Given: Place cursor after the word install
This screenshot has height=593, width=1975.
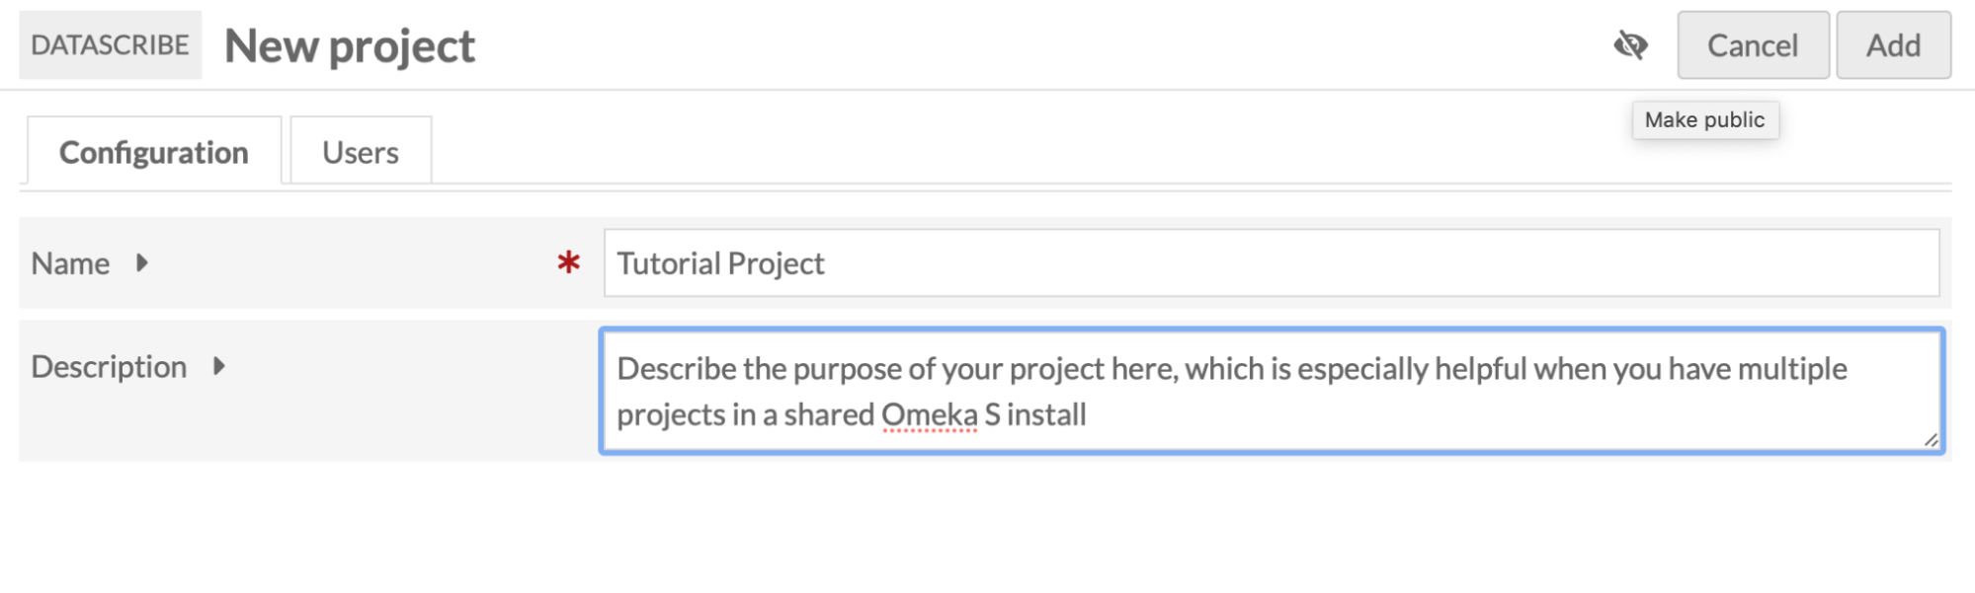Looking at the screenshot, I should click(x=1089, y=414).
